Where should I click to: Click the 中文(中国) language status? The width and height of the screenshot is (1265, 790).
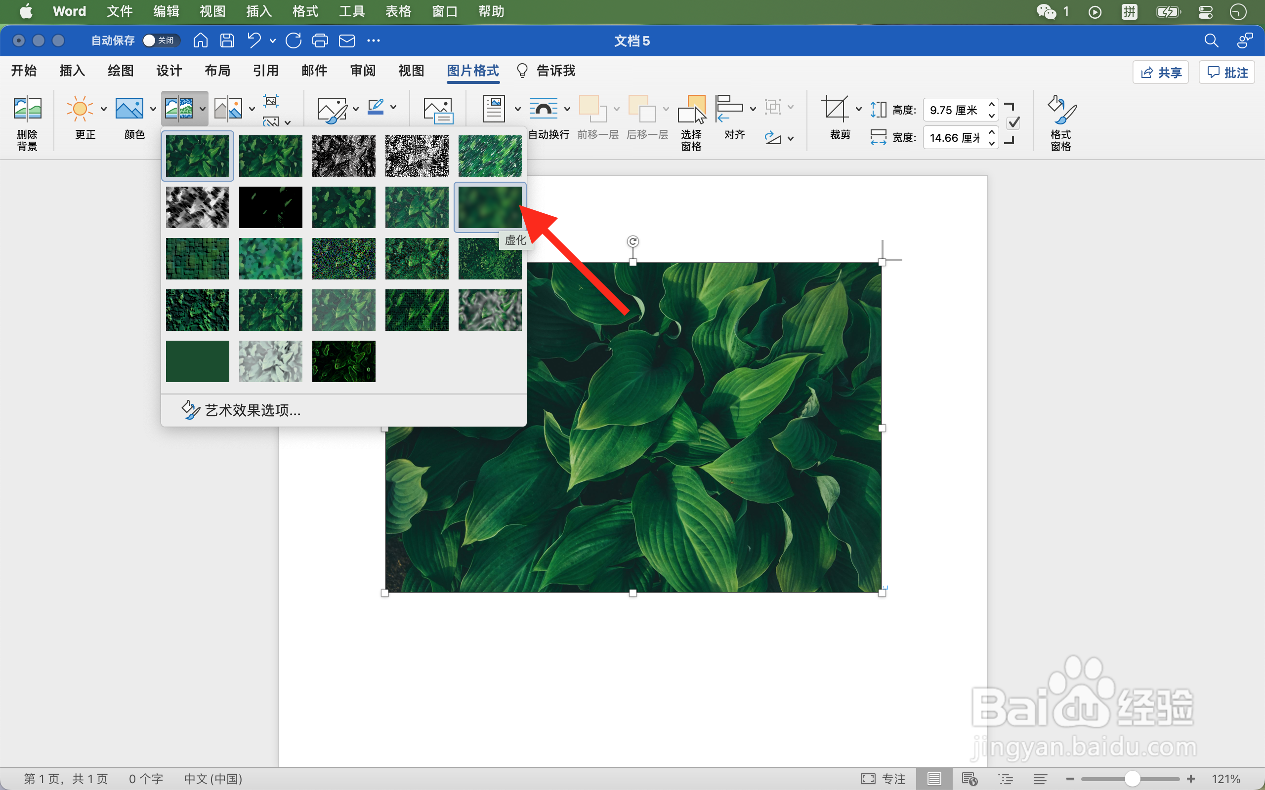click(x=213, y=779)
